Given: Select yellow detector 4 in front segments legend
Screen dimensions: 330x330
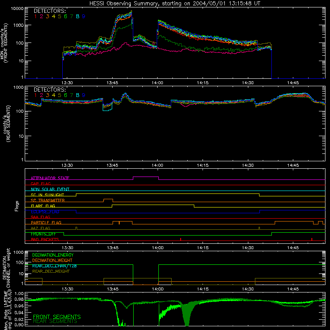Looking at the screenshot, I should pos(54,16).
